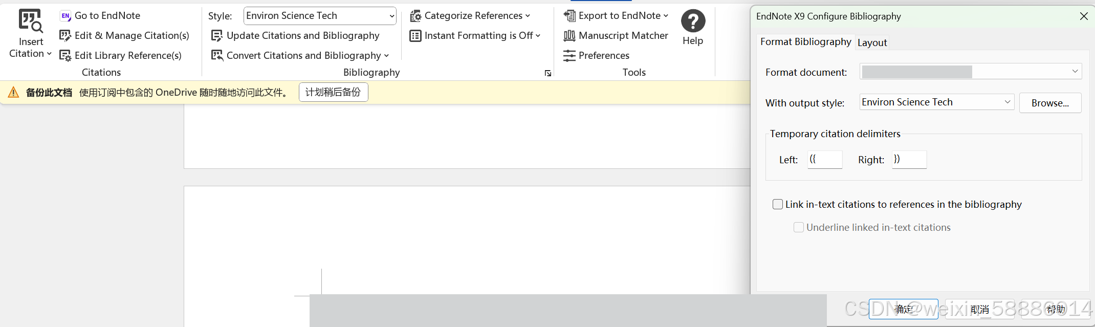The height and width of the screenshot is (327, 1095).
Task: Expand Instant Formatting is Off chevron
Action: click(538, 36)
